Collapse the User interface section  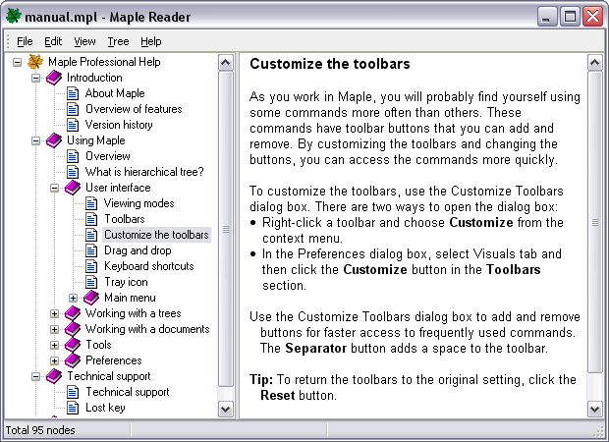54,188
